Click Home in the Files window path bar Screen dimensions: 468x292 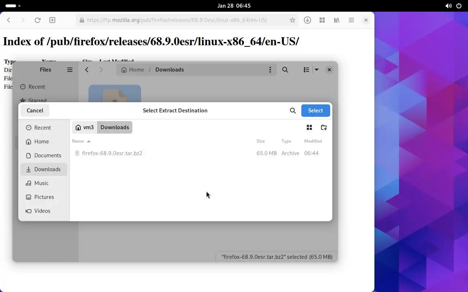(133, 70)
